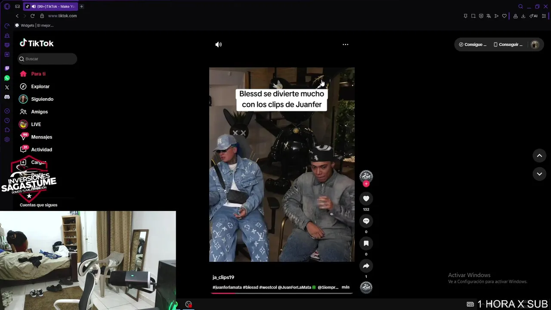The image size is (551, 310).
Task: Open the Opera GX main menu logo
Action: point(7,6)
